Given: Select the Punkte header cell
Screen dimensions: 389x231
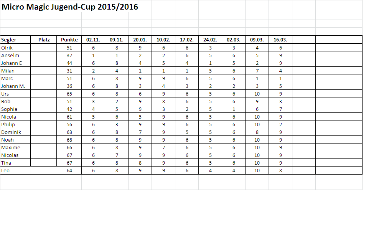Looking at the screenshot, I should coord(69,40).
